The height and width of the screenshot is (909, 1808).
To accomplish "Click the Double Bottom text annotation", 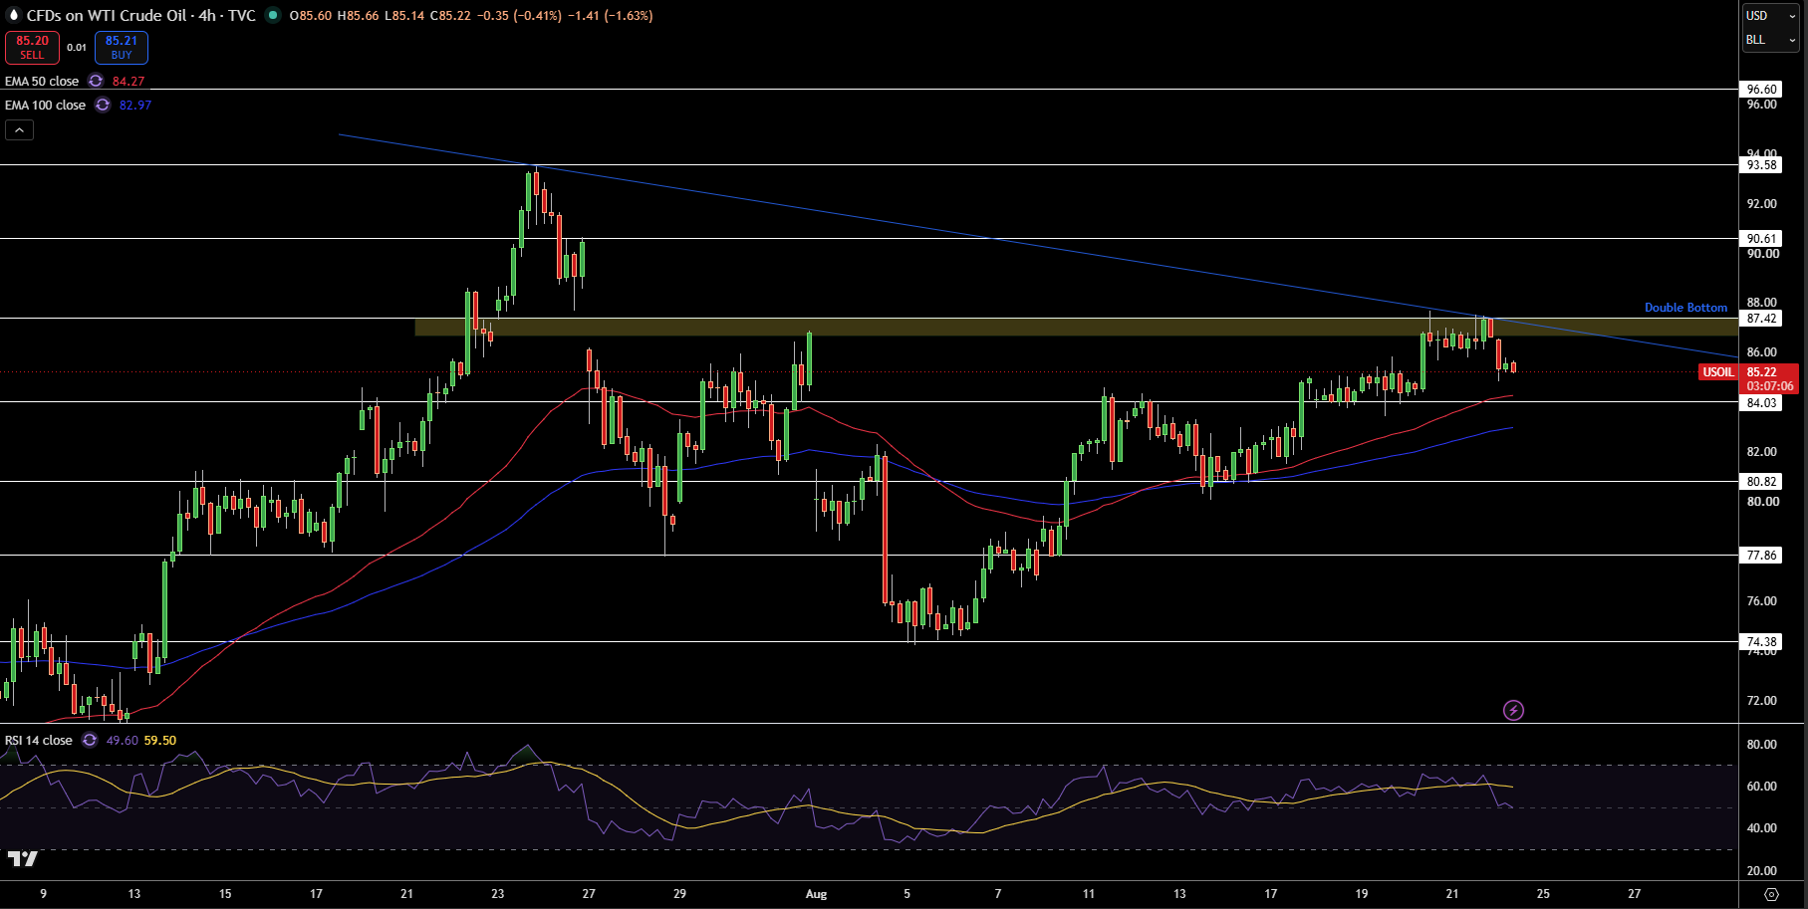I will (1685, 308).
